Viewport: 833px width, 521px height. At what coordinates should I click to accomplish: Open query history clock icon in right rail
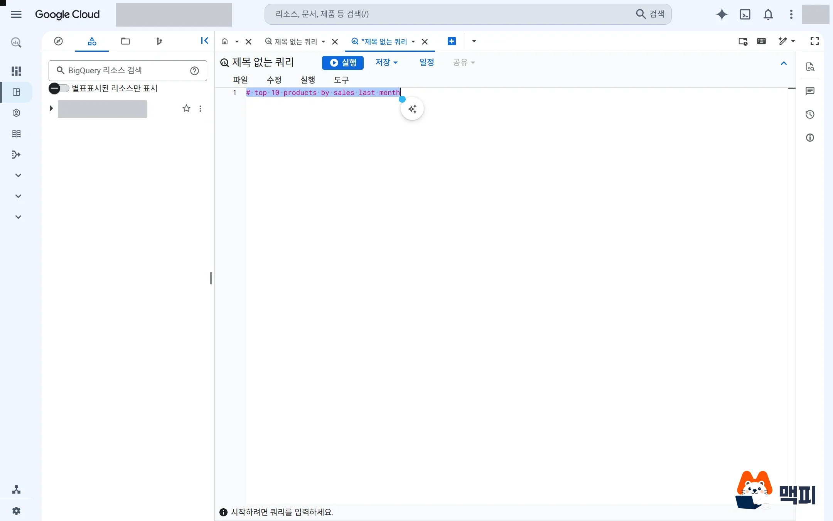click(810, 114)
